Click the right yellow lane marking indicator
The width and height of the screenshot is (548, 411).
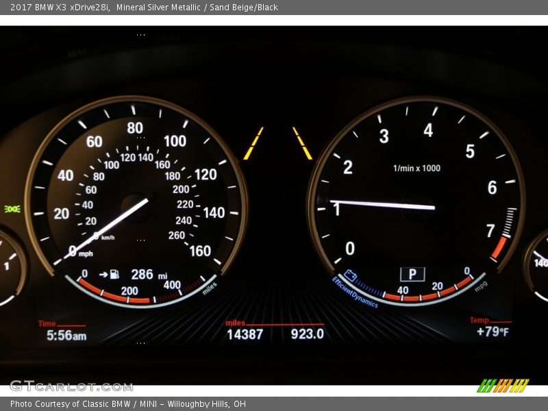pos(302,143)
